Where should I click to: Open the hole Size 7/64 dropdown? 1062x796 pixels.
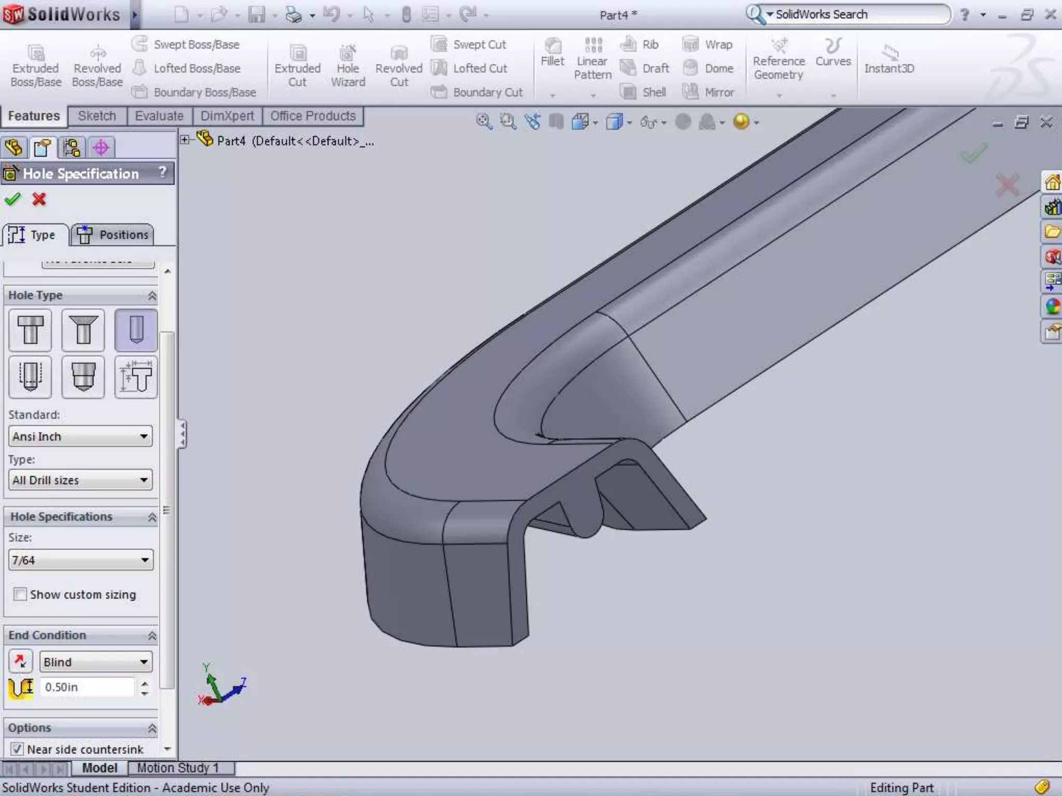[80, 560]
